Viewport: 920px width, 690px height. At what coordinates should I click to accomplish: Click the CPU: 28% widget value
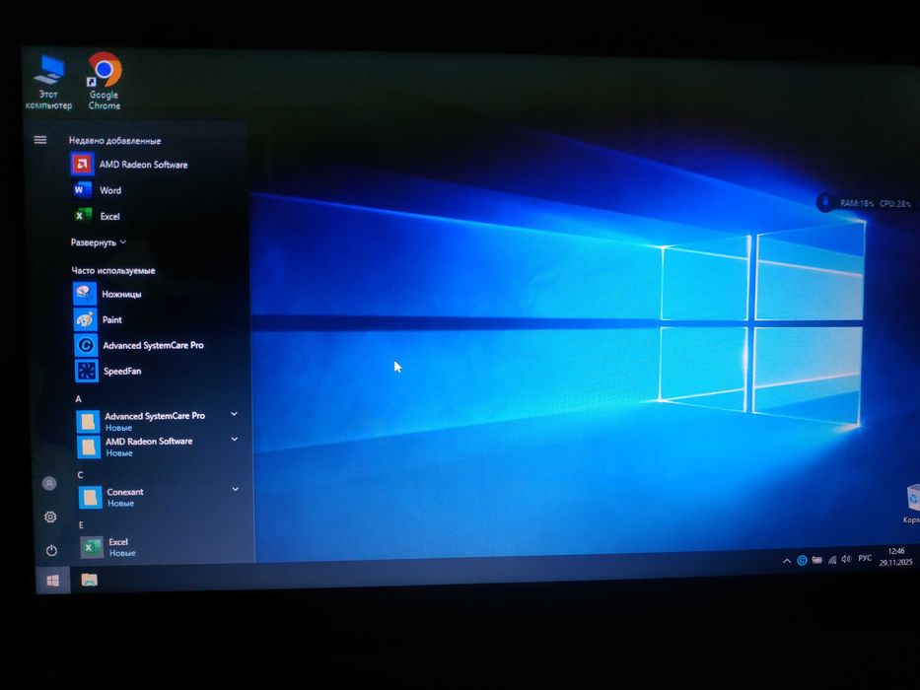(894, 204)
